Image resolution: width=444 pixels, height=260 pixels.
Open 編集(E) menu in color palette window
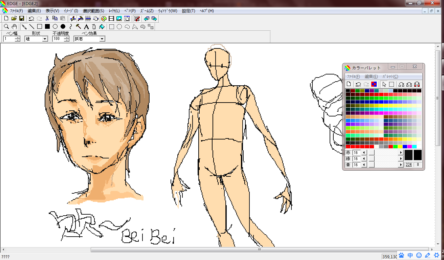click(371, 77)
